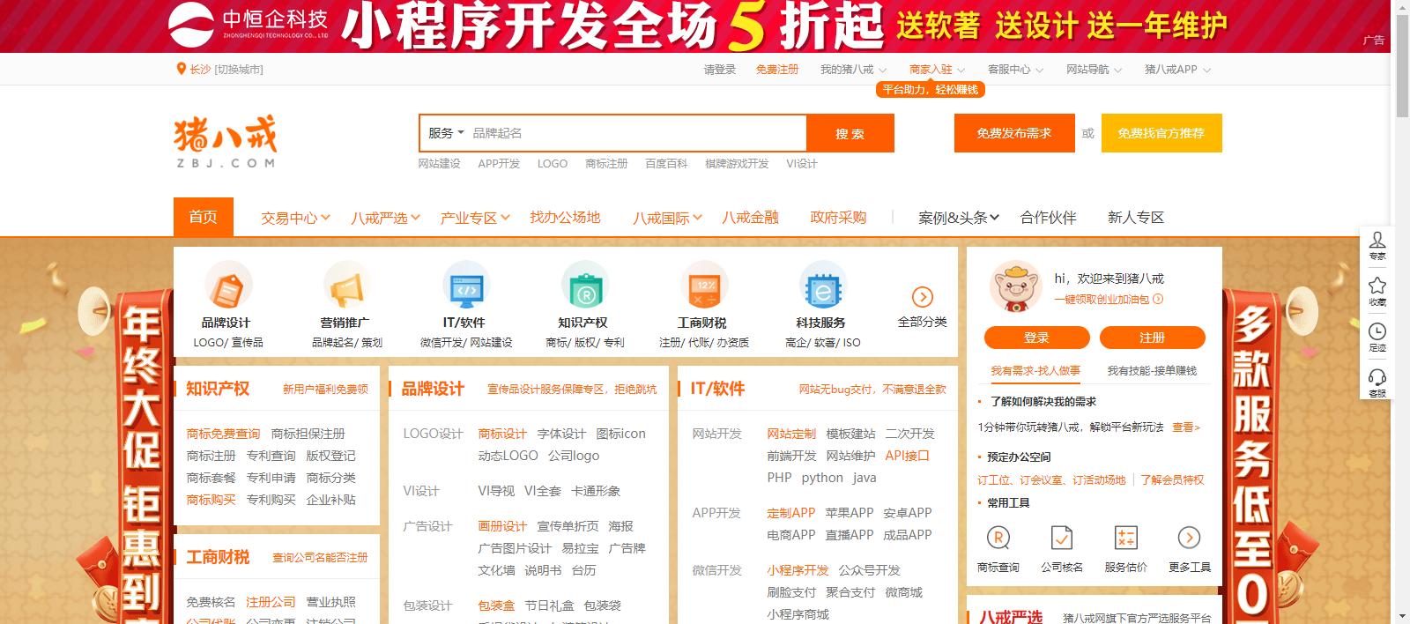Click the 注册 button in welcome panel
This screenshot has width=1410, height=624.
[1153, 338]
